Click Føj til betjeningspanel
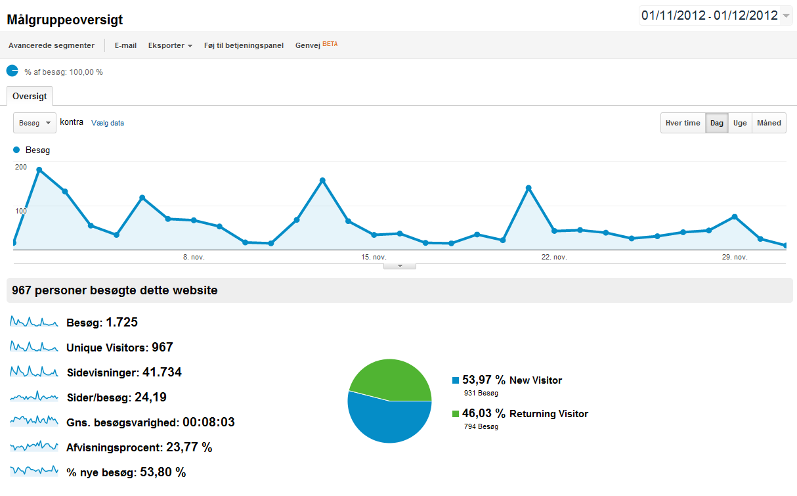Image resolution: width=797 pixels, height=496 pixels. [x=244, y=45]
